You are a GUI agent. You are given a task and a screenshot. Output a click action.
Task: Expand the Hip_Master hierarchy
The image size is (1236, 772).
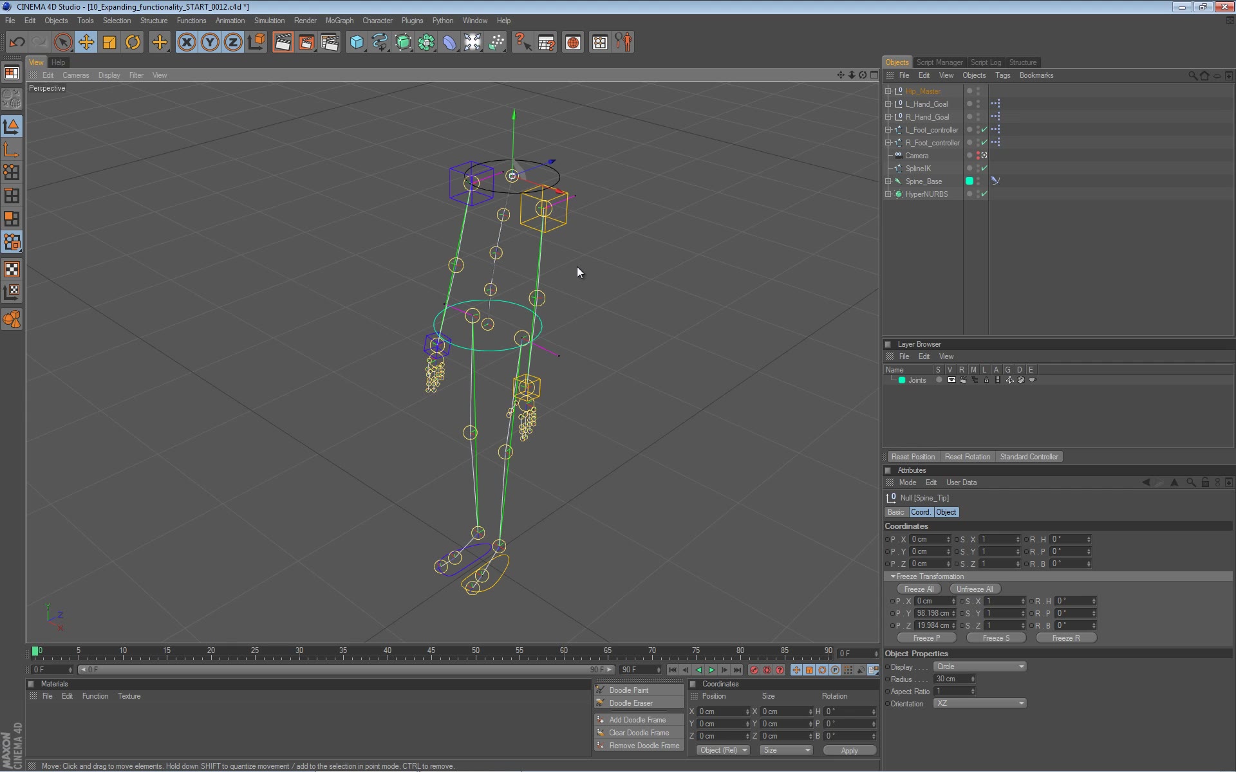click(888, 91)
